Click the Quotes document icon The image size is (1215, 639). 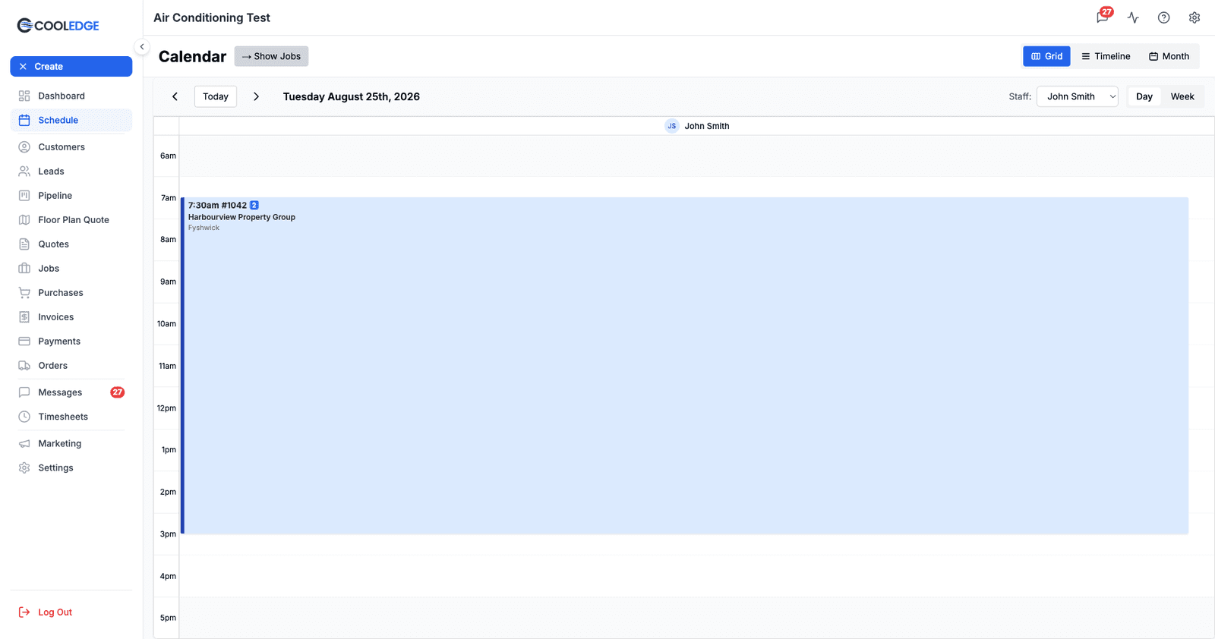[x=24, y=244]
